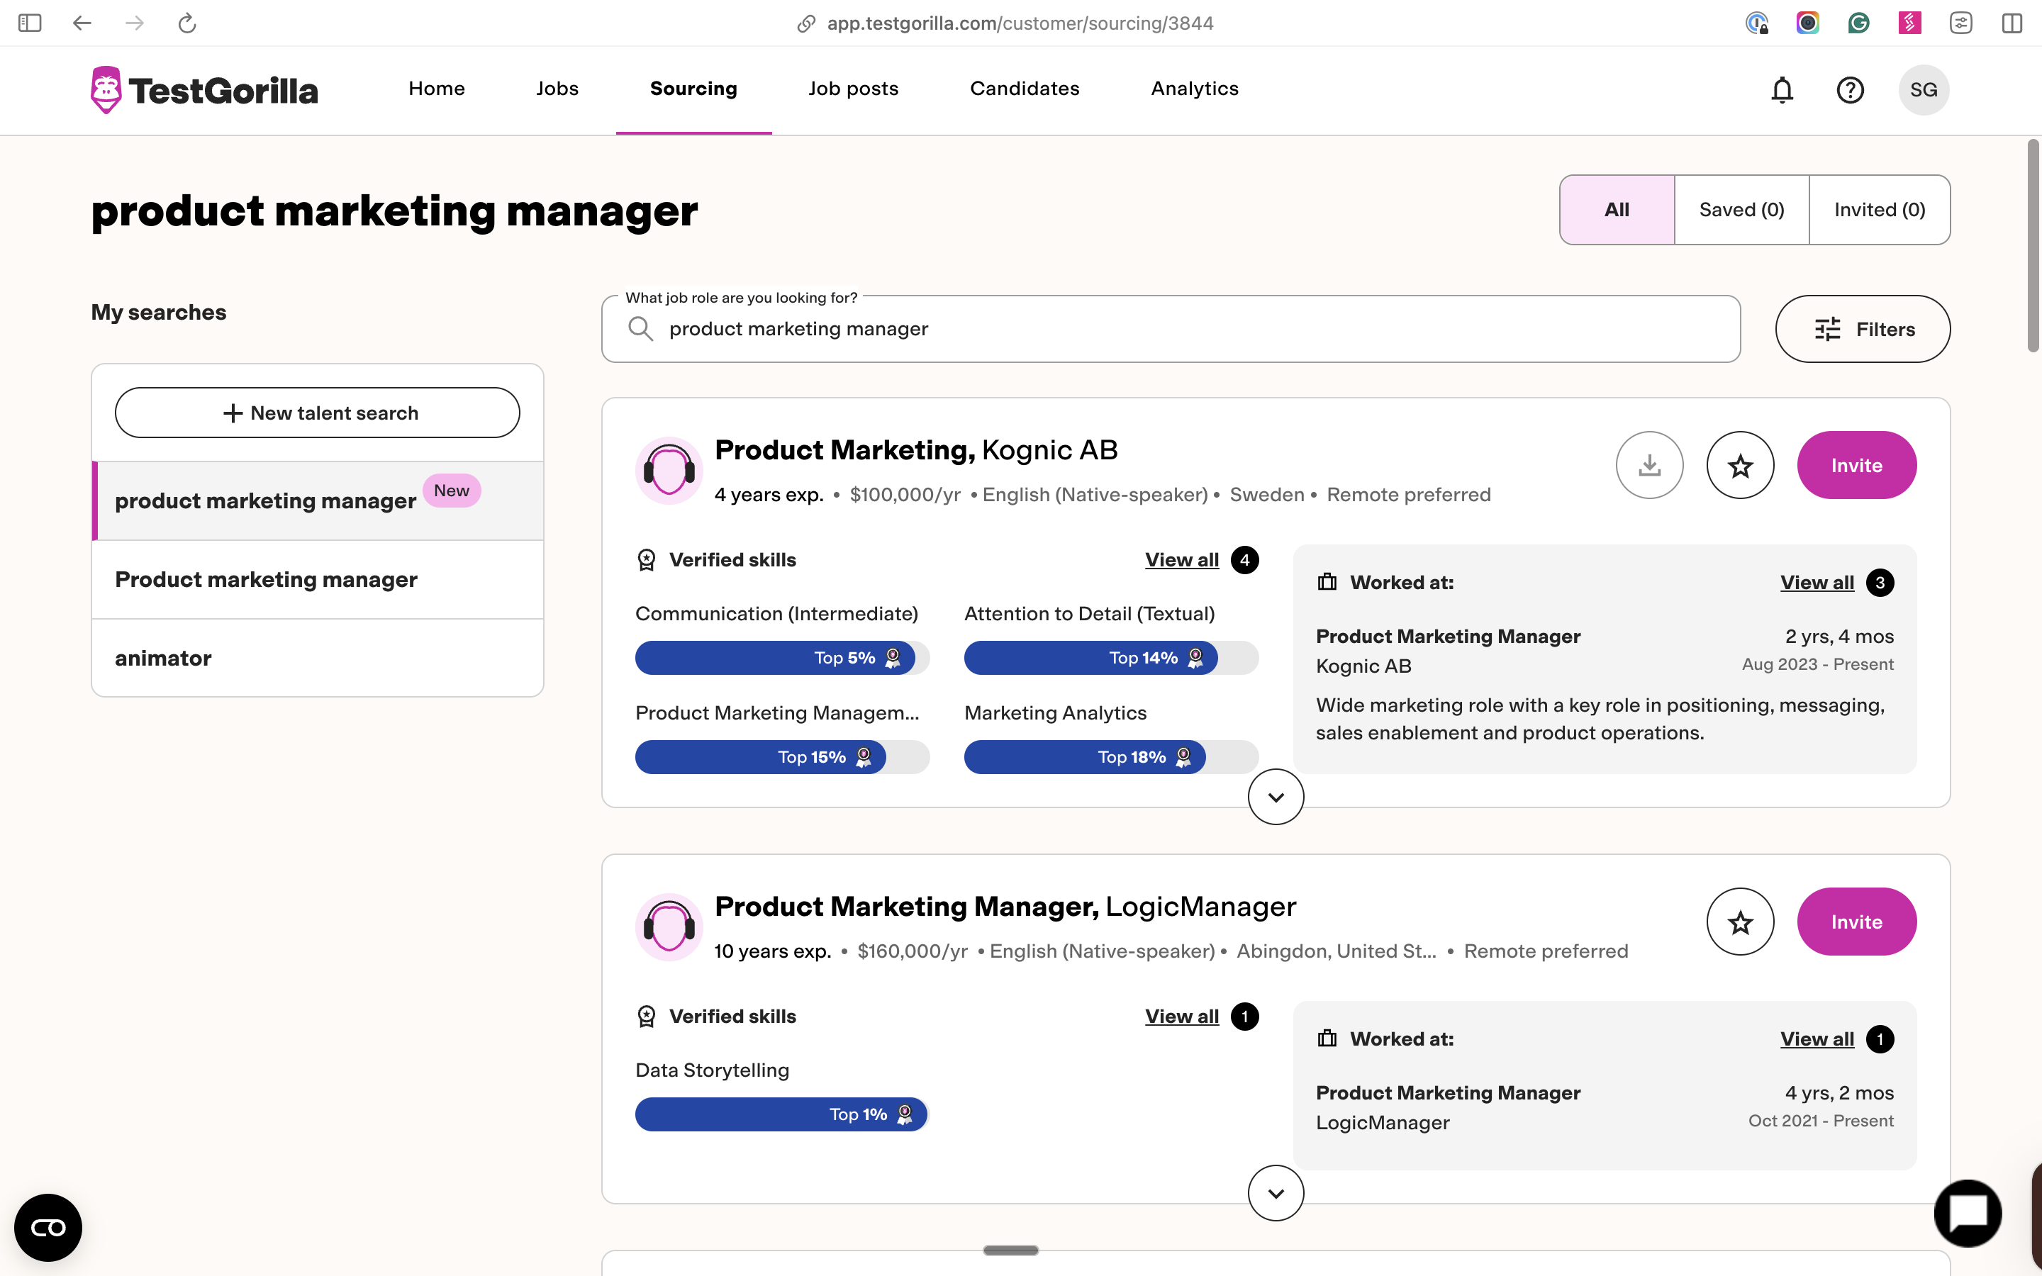Image resolution: width=2042 pixels, height=1276 pixels.
Task: Click the link icon in the address bar
Action: [806, 23]
